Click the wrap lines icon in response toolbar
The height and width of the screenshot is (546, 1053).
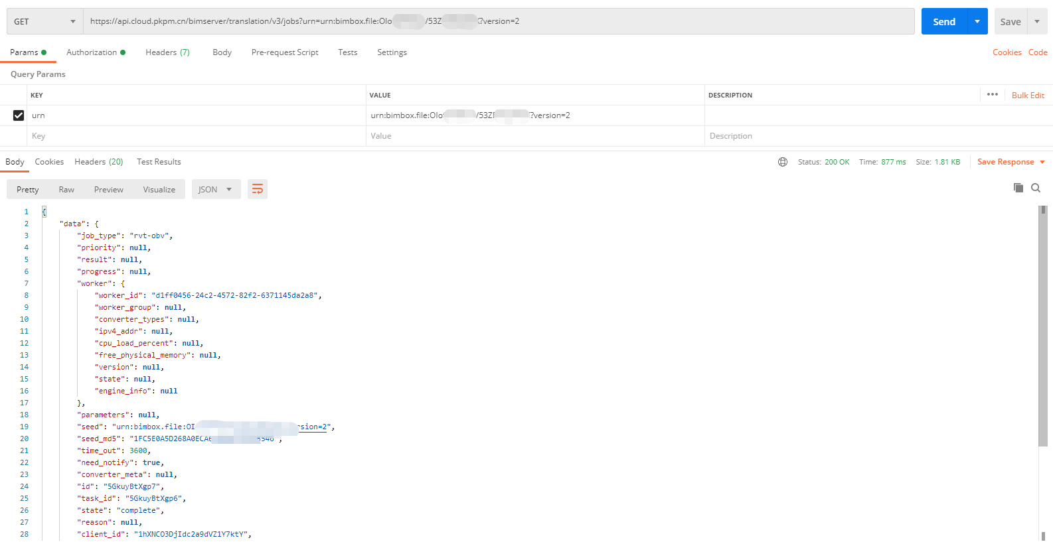(258, 190)
